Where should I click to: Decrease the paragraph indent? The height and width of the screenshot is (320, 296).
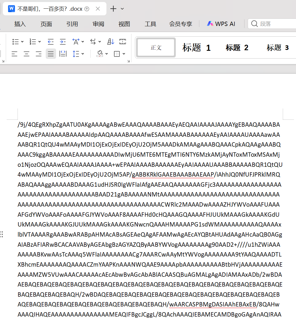point(51,42)
